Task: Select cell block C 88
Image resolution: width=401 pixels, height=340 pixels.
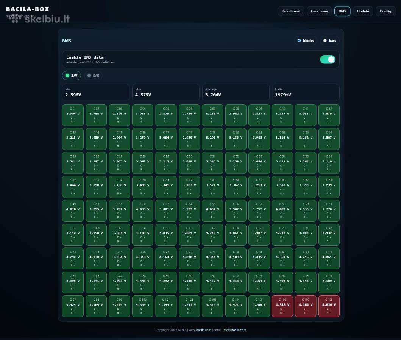Action: coord(143,282)
